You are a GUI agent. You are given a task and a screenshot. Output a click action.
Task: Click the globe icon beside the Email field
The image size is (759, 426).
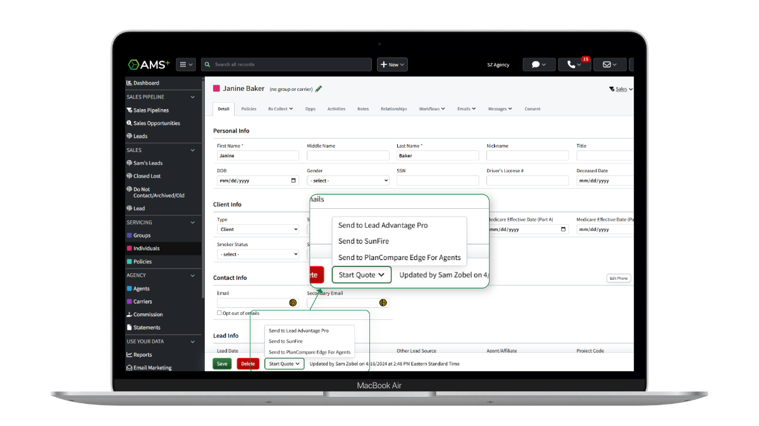292,302
